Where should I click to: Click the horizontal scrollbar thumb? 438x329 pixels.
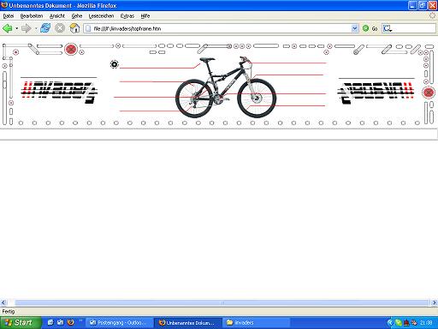point(222,302)
